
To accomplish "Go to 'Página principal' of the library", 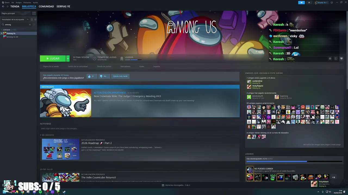I will click(x=16, y=13).
